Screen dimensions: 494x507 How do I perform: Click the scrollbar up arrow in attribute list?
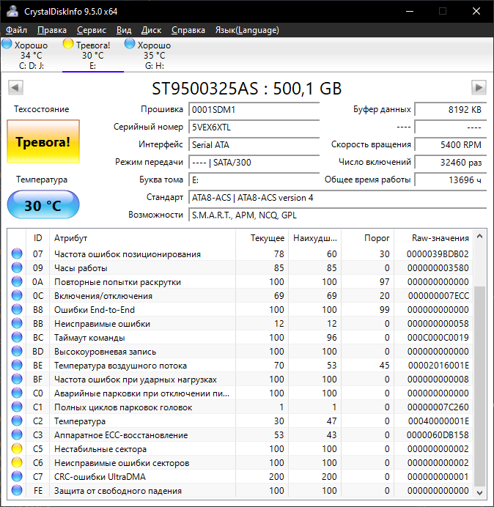point(480,237)
